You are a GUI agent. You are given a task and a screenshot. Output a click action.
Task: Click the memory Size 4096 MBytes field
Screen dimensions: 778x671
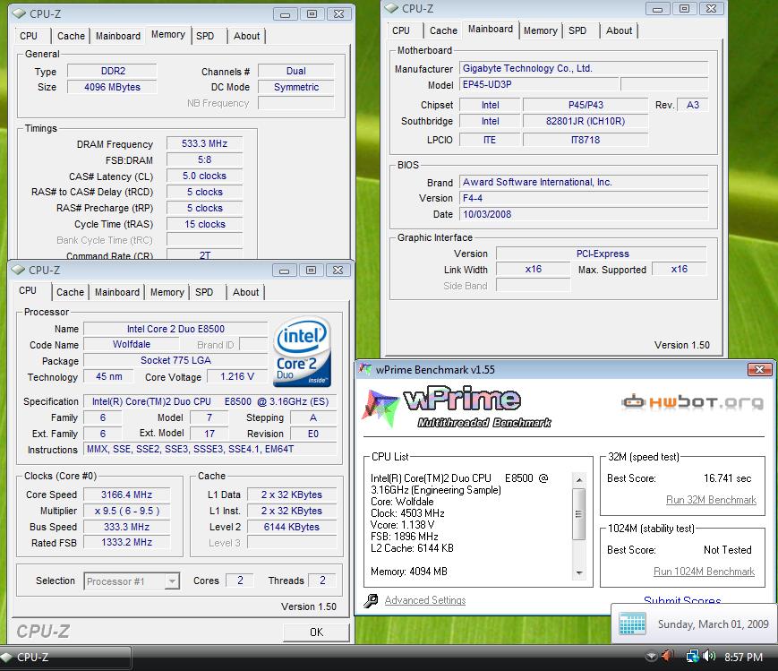pyautogui.click(x=112, y=87)
